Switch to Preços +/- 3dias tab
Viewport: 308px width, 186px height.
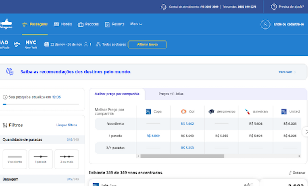tap(171, 94)
